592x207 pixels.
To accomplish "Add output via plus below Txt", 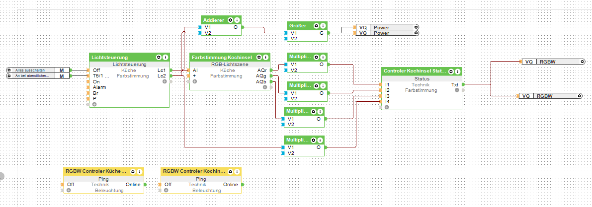I will [x=457, y=90].
